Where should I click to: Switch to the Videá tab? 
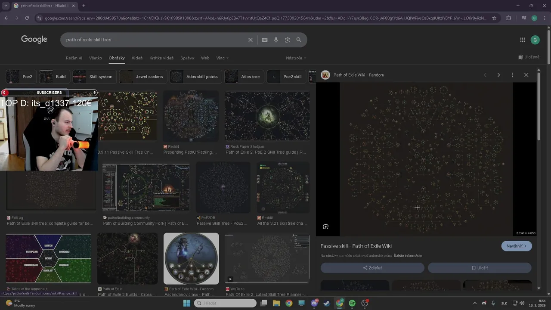(x=137, y=58)
